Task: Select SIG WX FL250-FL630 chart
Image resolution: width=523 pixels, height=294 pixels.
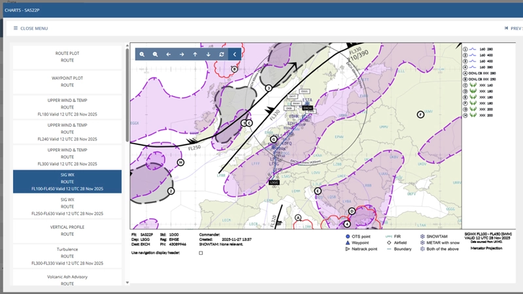Action: (x=67, y=206)
